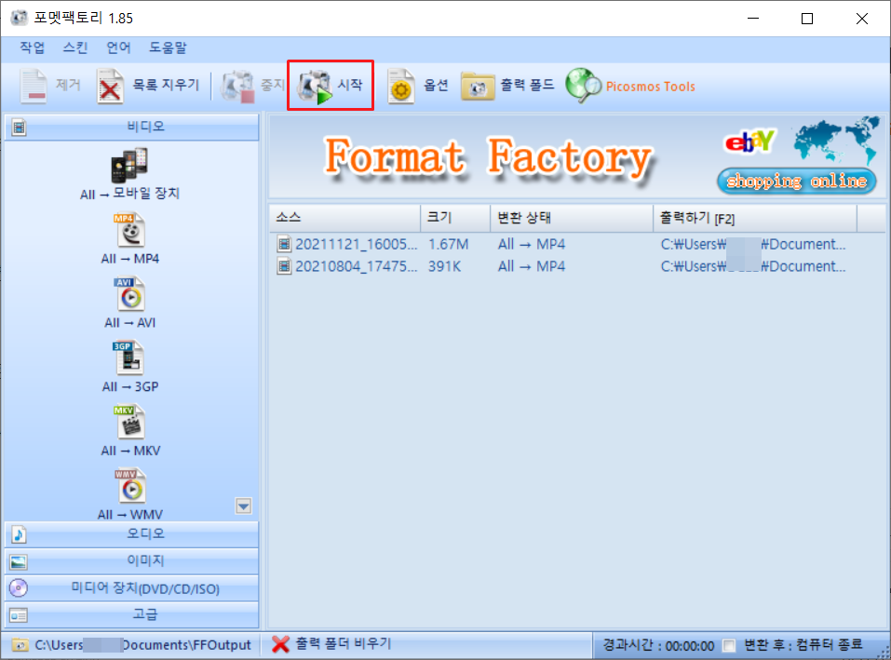Toggle 변환 후 : 컴퓨터 종료 checkbox
The height and width of the screenshot is (660, 891).
coord(728,646)
